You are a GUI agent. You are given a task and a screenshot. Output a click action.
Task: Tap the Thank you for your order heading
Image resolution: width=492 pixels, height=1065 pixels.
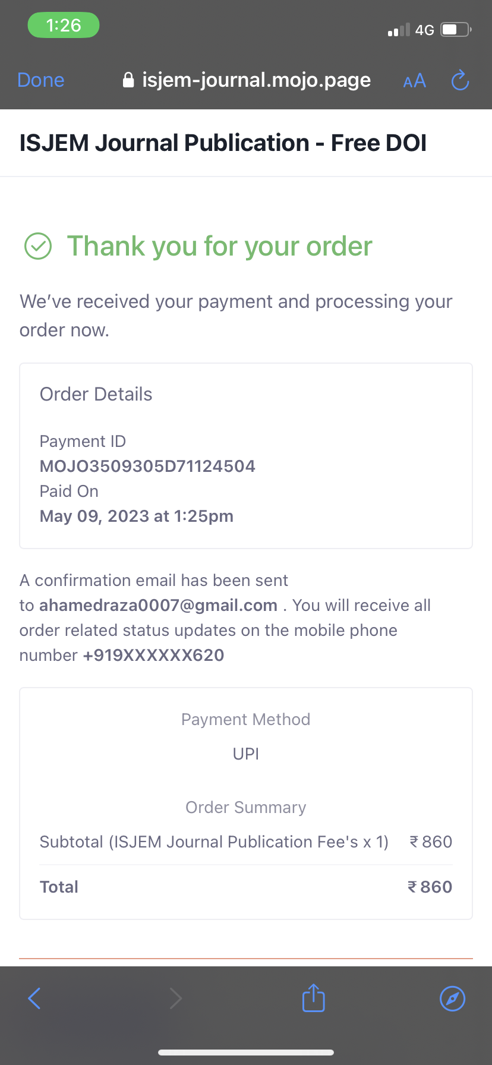click(219, 246)
